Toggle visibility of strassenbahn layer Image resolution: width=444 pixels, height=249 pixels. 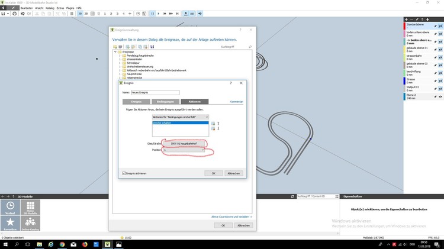coord(440,57)
